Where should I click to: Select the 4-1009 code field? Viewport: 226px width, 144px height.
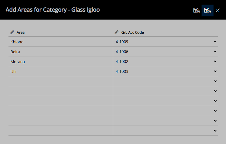click(x=165, y=42)
